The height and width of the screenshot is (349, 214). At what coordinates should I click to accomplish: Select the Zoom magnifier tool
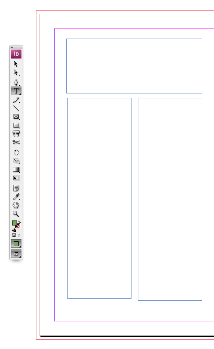(16, 214)
